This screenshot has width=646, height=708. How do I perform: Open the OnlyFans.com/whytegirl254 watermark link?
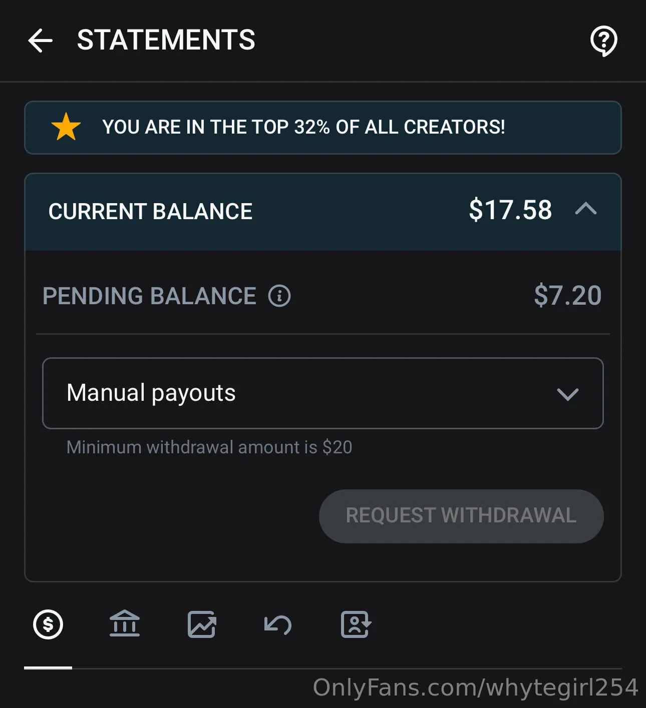[475, 687]
